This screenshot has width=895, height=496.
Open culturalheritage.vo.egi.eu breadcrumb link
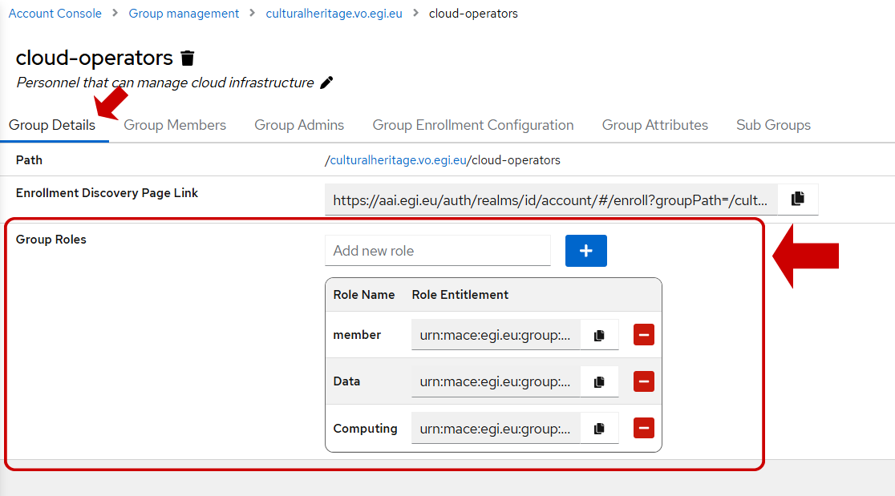pos(334,13)
